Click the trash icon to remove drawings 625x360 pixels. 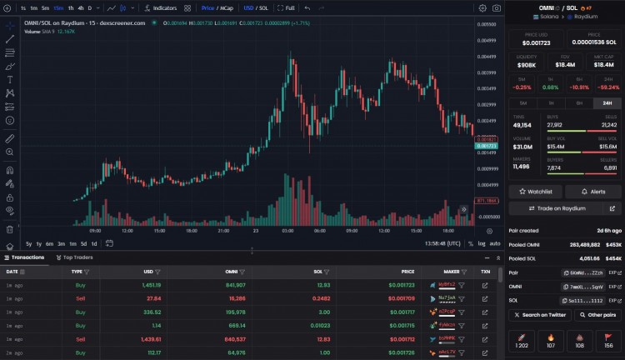[x=10, y=229]
